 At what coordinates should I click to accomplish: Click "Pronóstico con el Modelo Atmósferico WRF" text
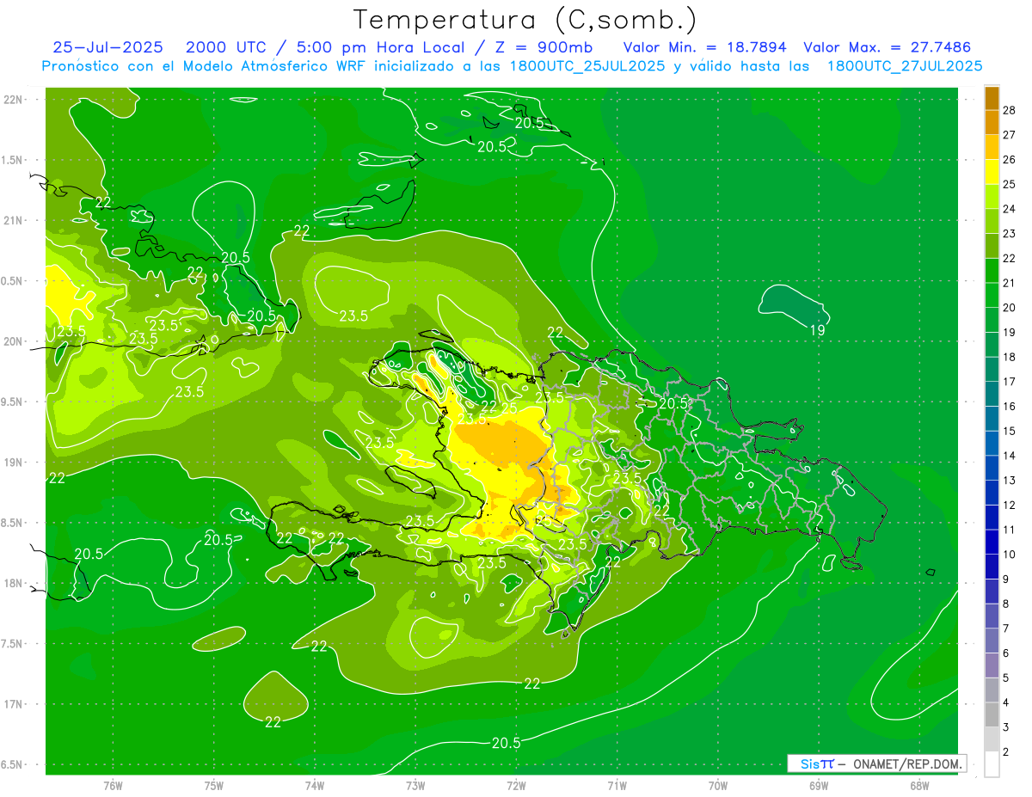[205, 66]
